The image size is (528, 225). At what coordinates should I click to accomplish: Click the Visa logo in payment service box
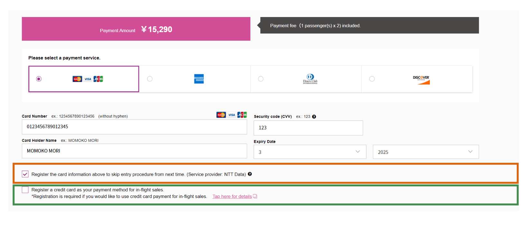click(88, 79)
